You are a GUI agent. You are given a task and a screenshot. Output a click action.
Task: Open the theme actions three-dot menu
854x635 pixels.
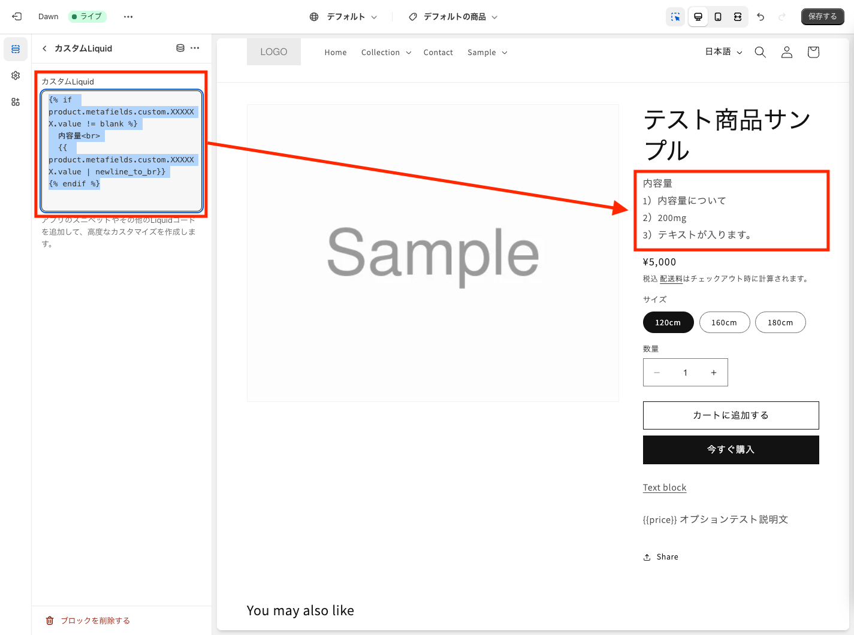point(128,17)
